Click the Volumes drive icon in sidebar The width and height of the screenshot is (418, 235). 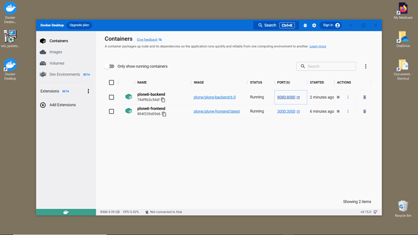pyautogui.click(x=43, y=63)
